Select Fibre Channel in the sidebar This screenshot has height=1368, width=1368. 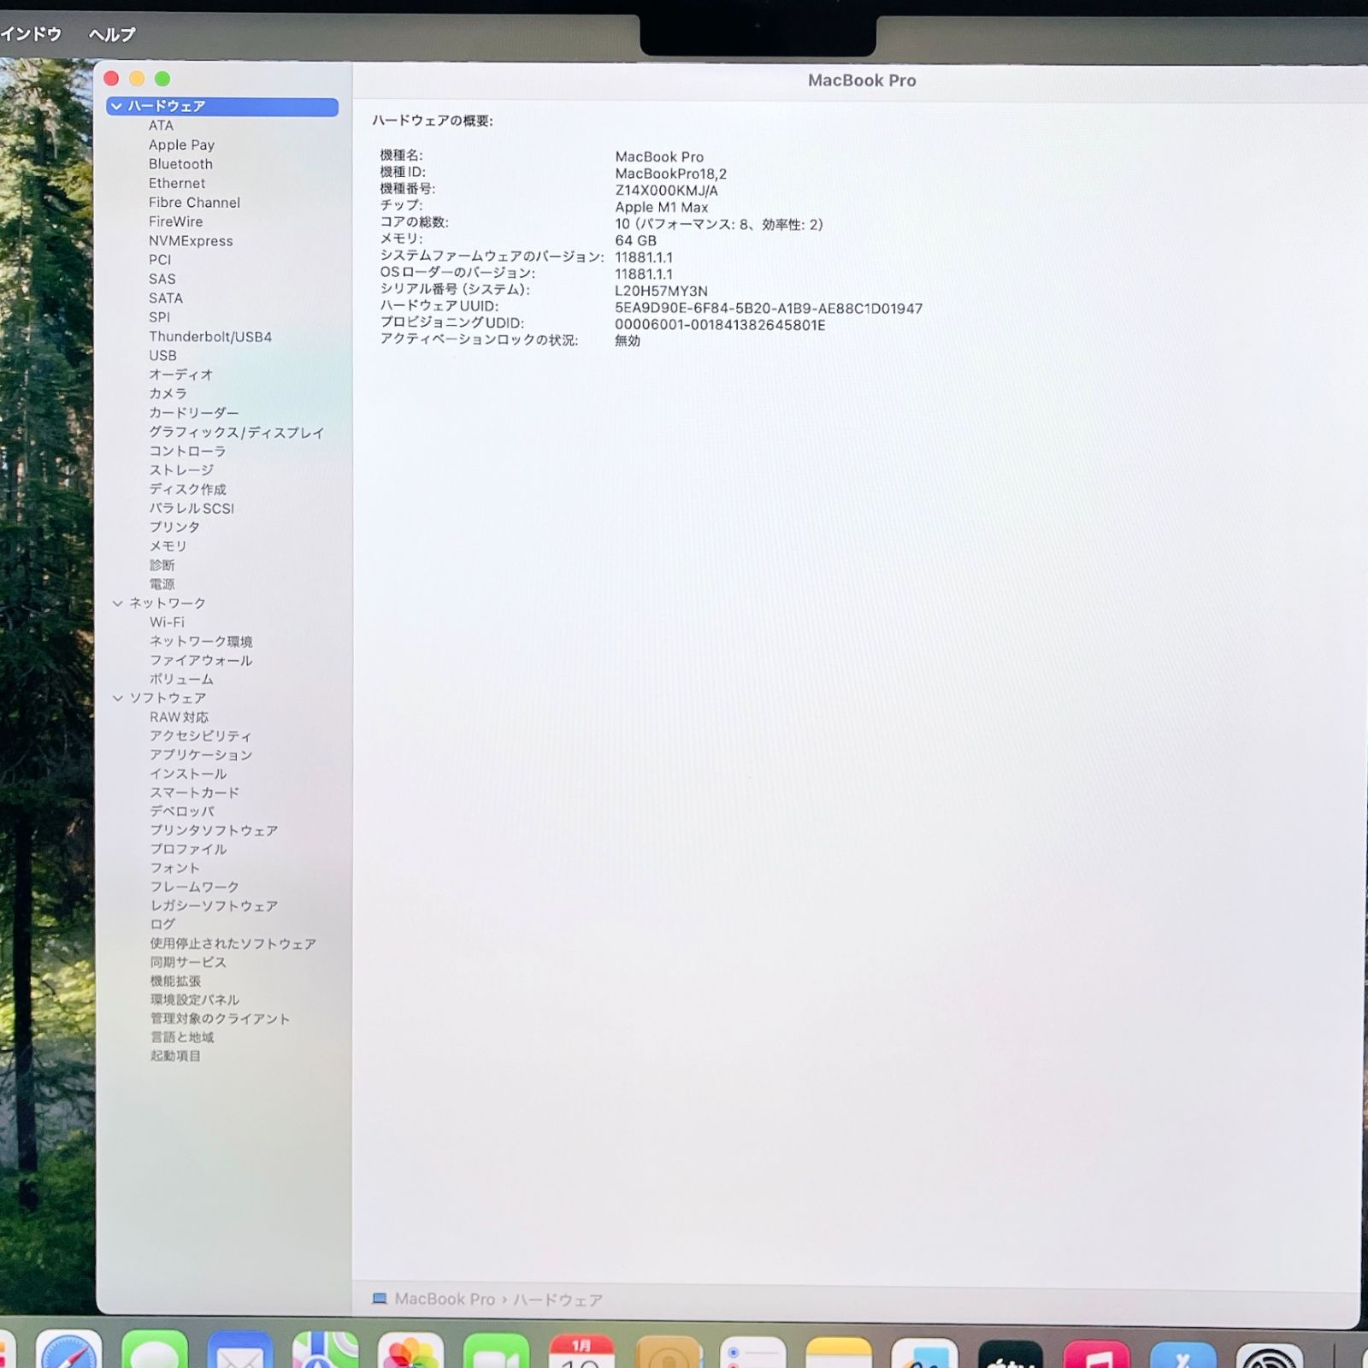coord(194,203)
